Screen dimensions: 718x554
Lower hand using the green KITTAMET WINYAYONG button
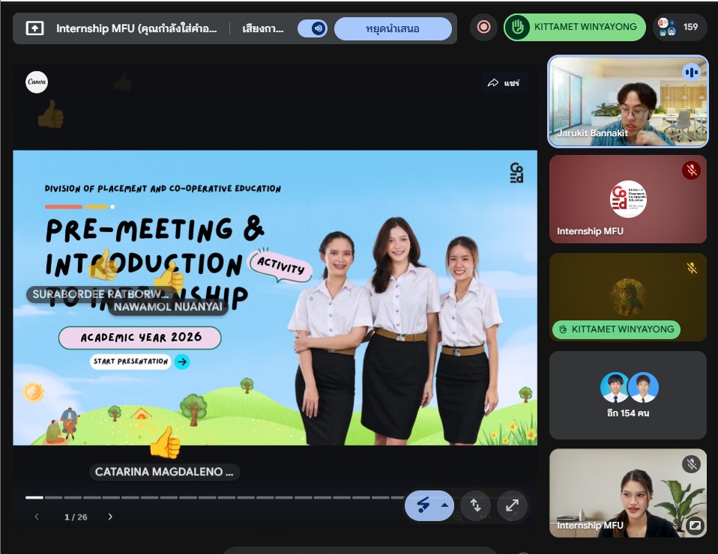tap(575, 27)
